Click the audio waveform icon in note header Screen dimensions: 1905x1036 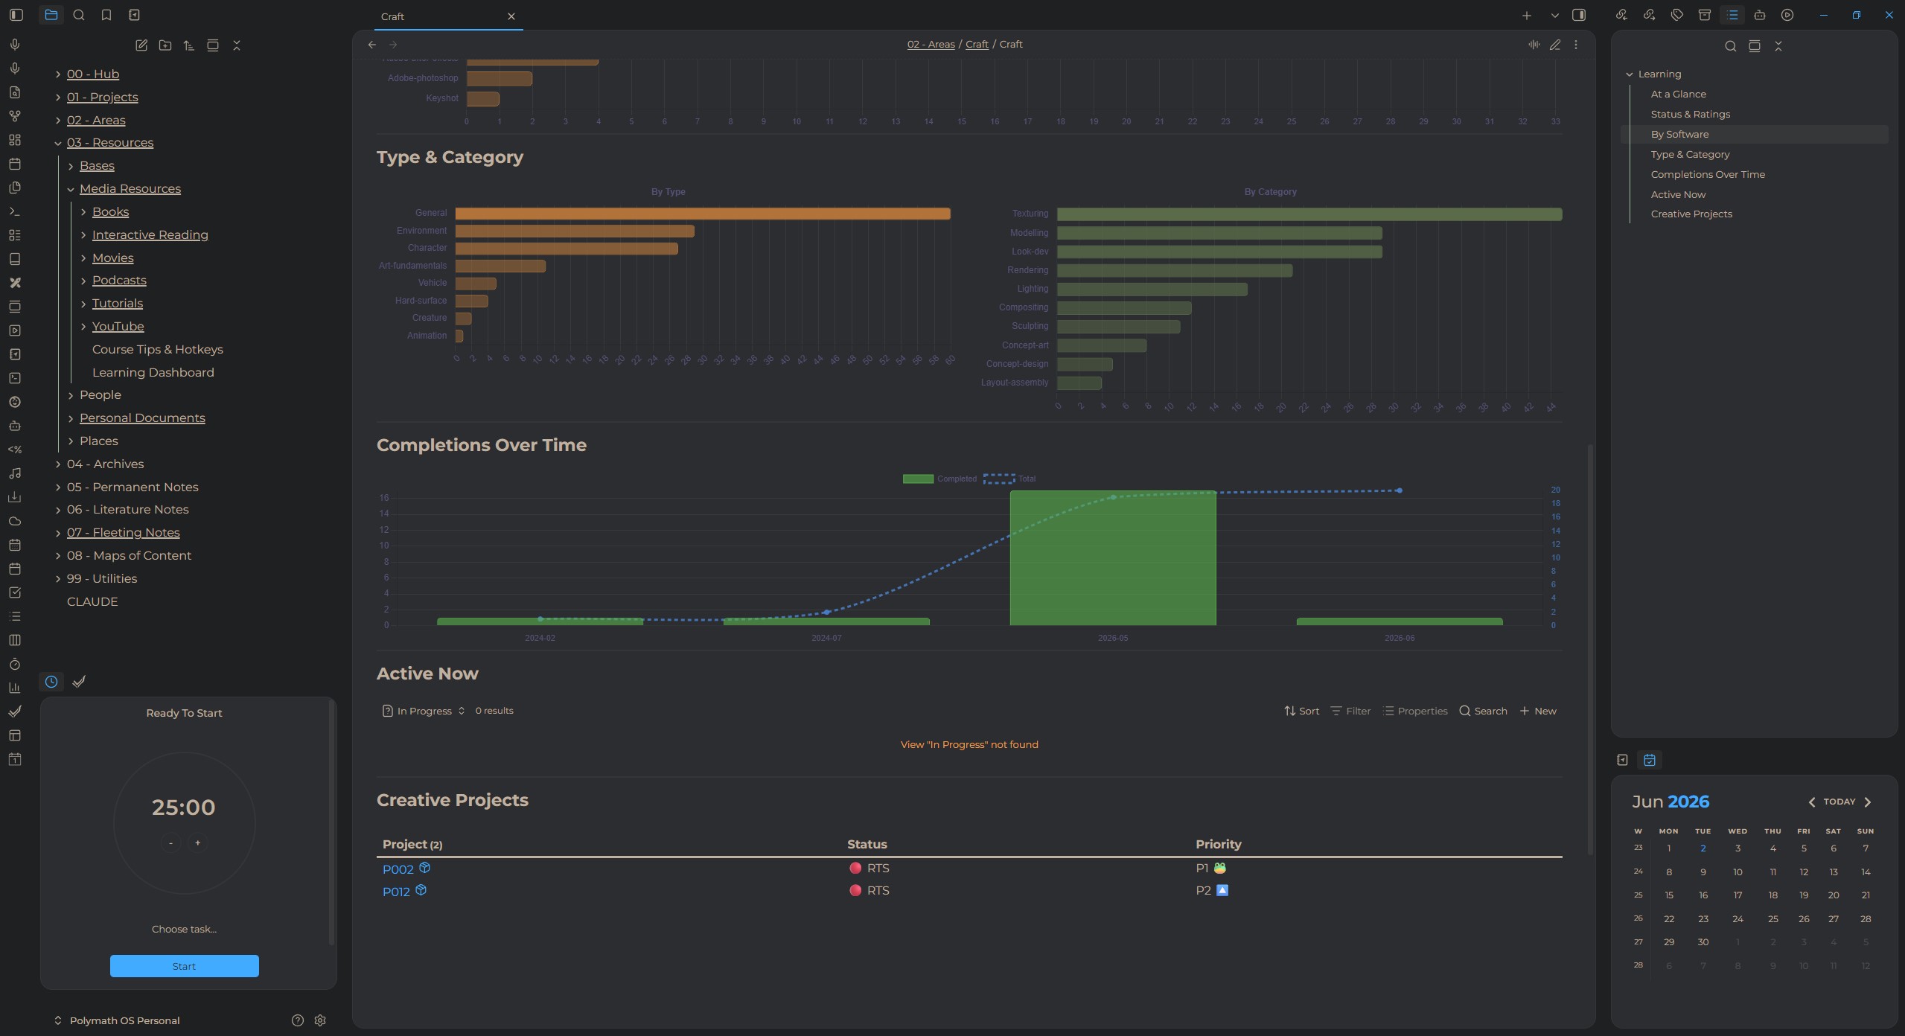(x=1534, y=45)
